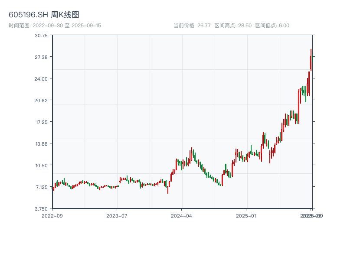This screenshot has width=347, height=260.
Task: Click the x-axis label 2022-09
Action: (52, 216)
